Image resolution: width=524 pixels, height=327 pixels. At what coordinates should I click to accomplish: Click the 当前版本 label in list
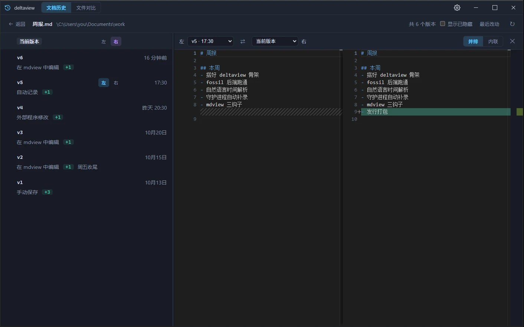pyautogui.click(x=29, y=41)
